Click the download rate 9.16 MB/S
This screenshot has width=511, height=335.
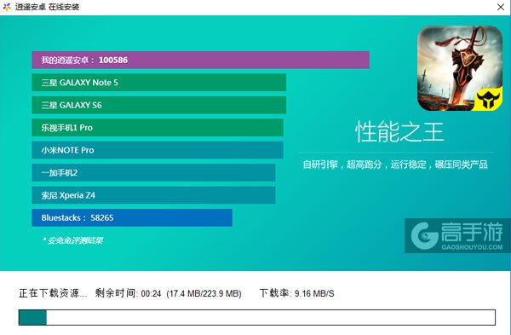point(314,293)
